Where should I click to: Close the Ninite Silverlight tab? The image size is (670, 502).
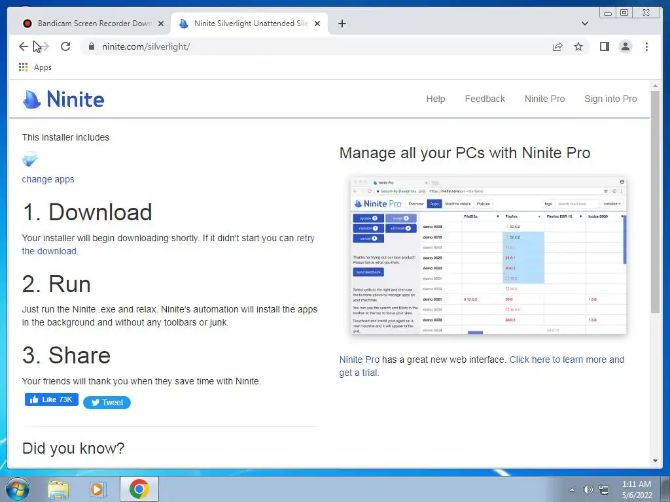pos(317,24)
